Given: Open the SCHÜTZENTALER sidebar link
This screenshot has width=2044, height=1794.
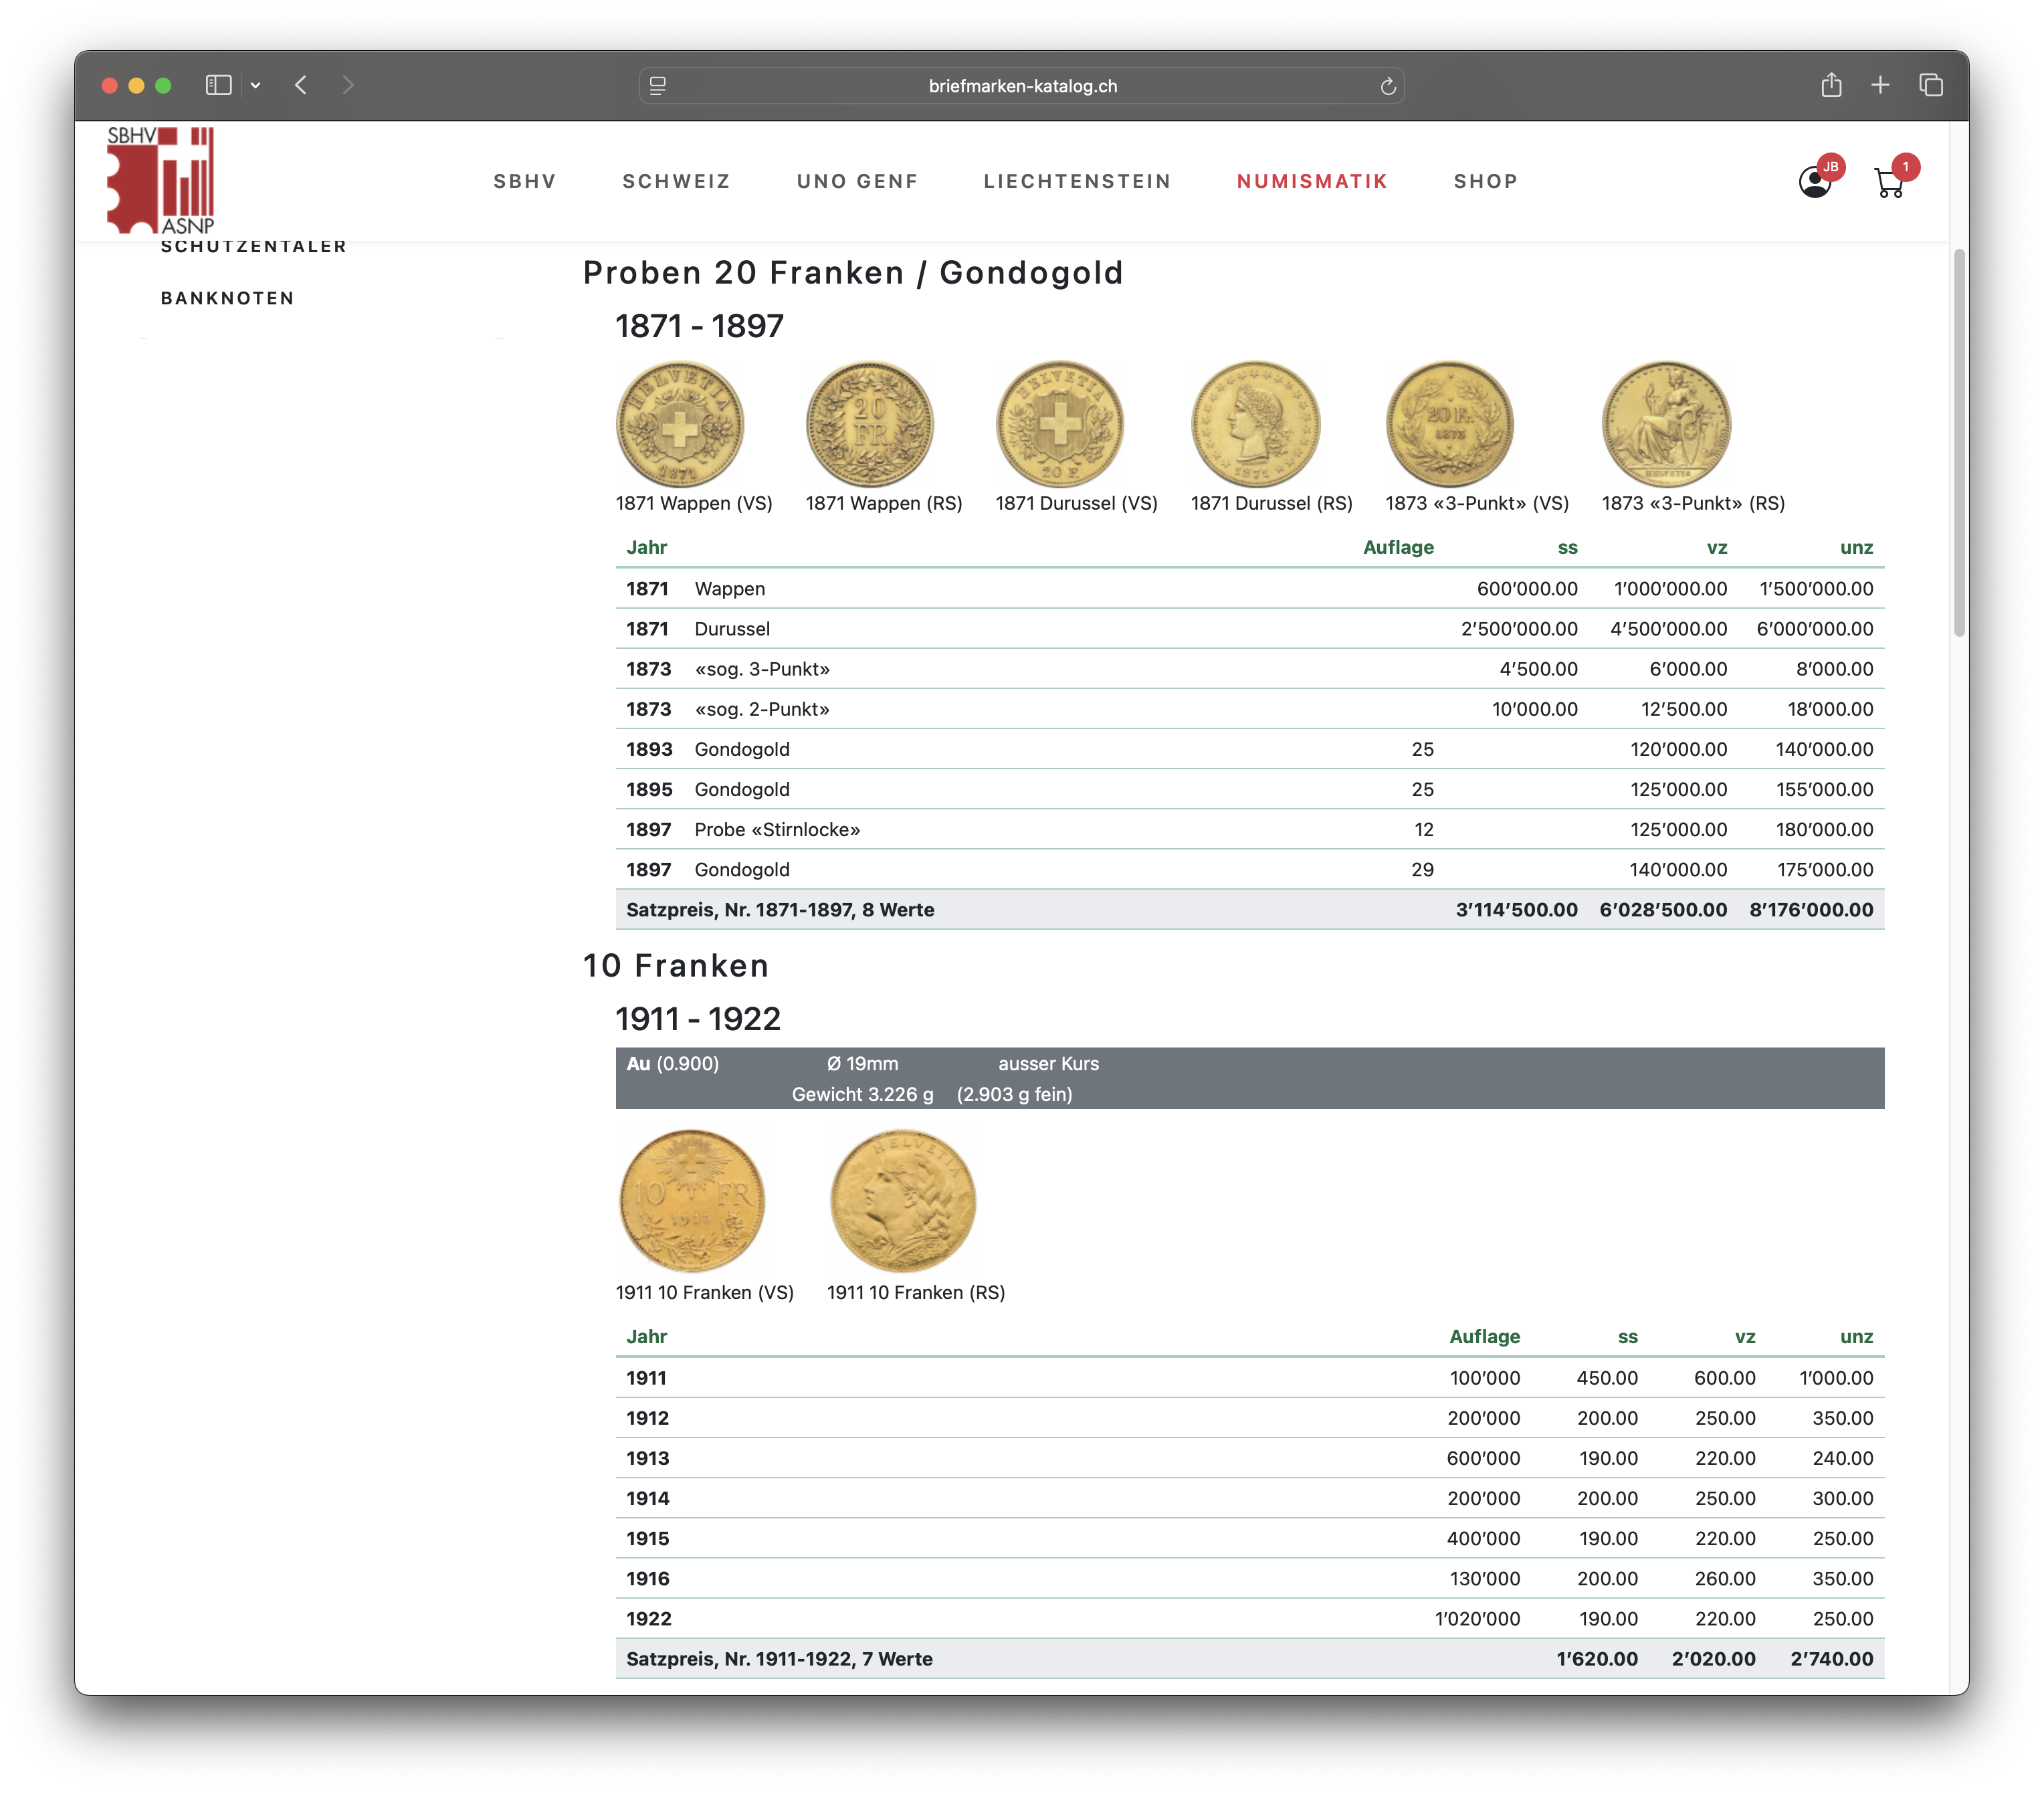Looking at the screenshot, I should (x=254, y=246).
